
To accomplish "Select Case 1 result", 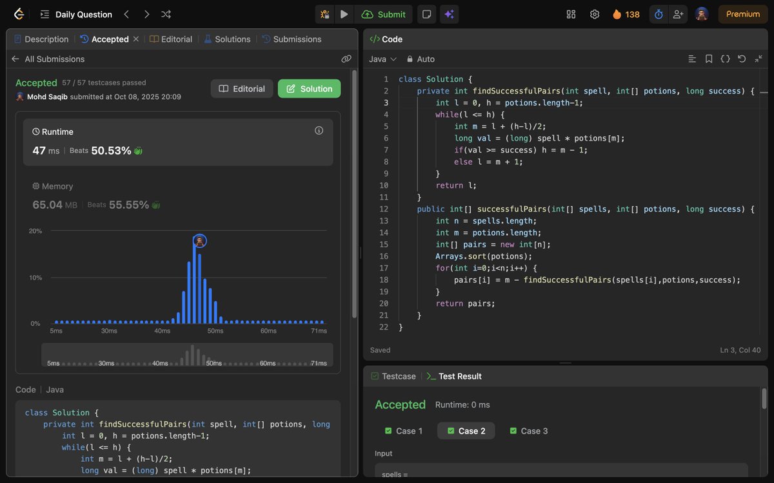I will point(404,431).
